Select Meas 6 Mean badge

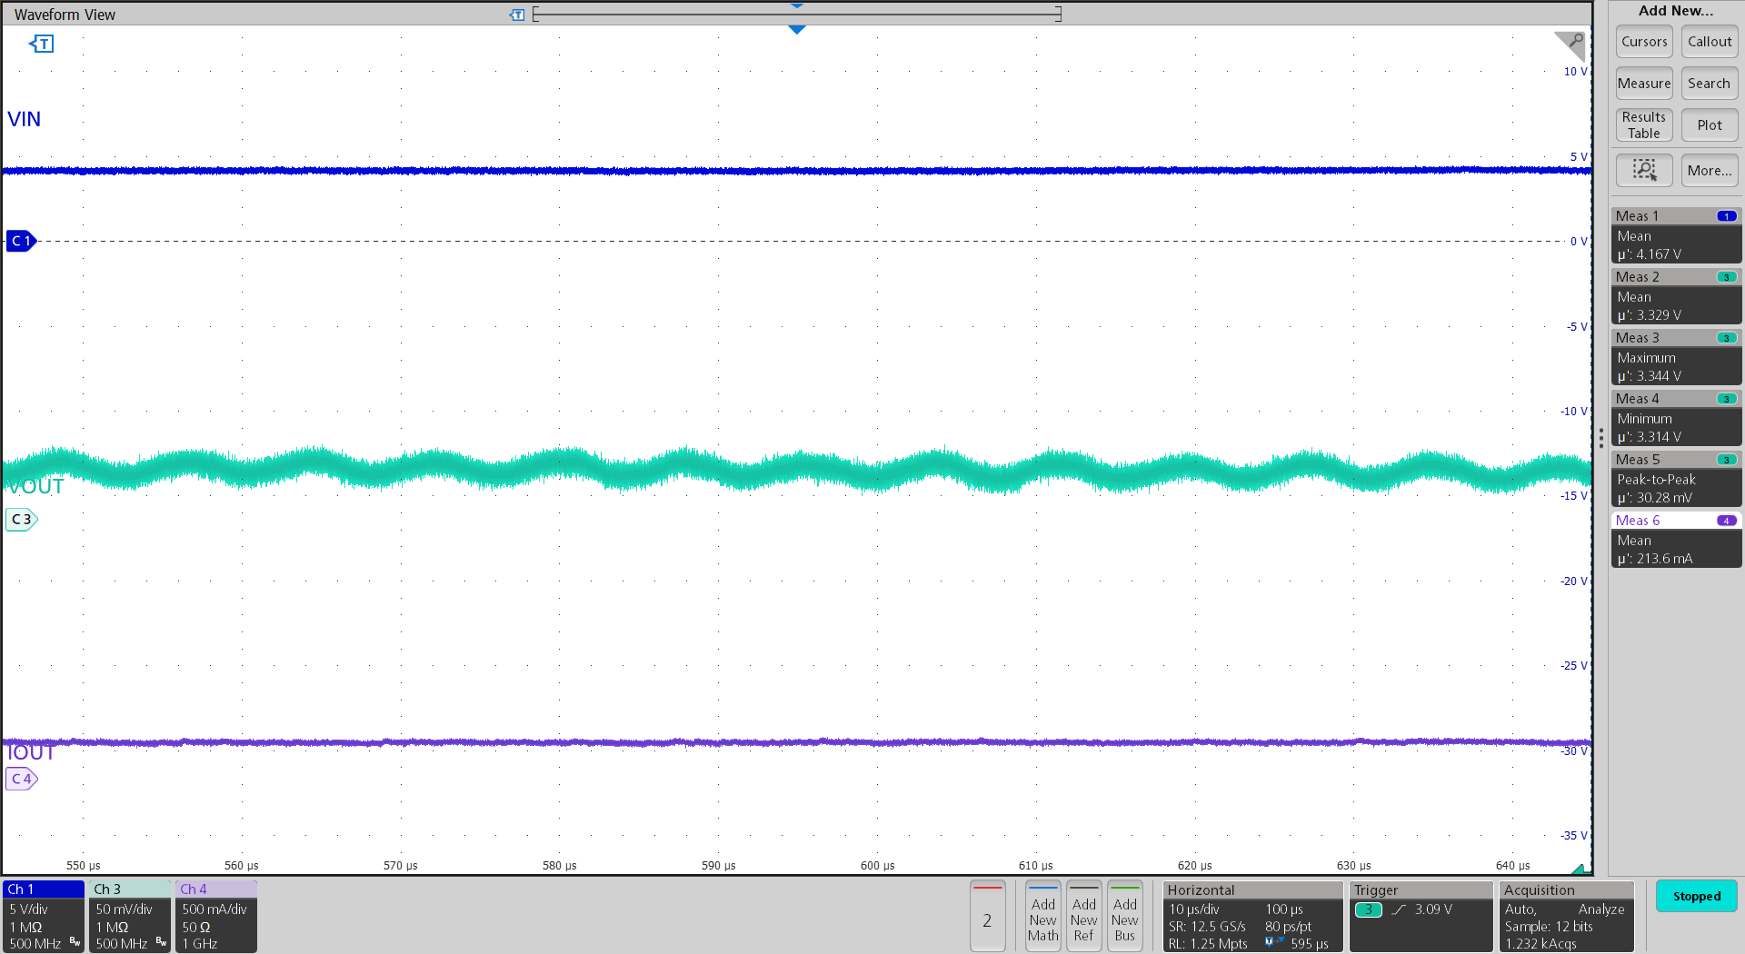tap(1676, 540)
